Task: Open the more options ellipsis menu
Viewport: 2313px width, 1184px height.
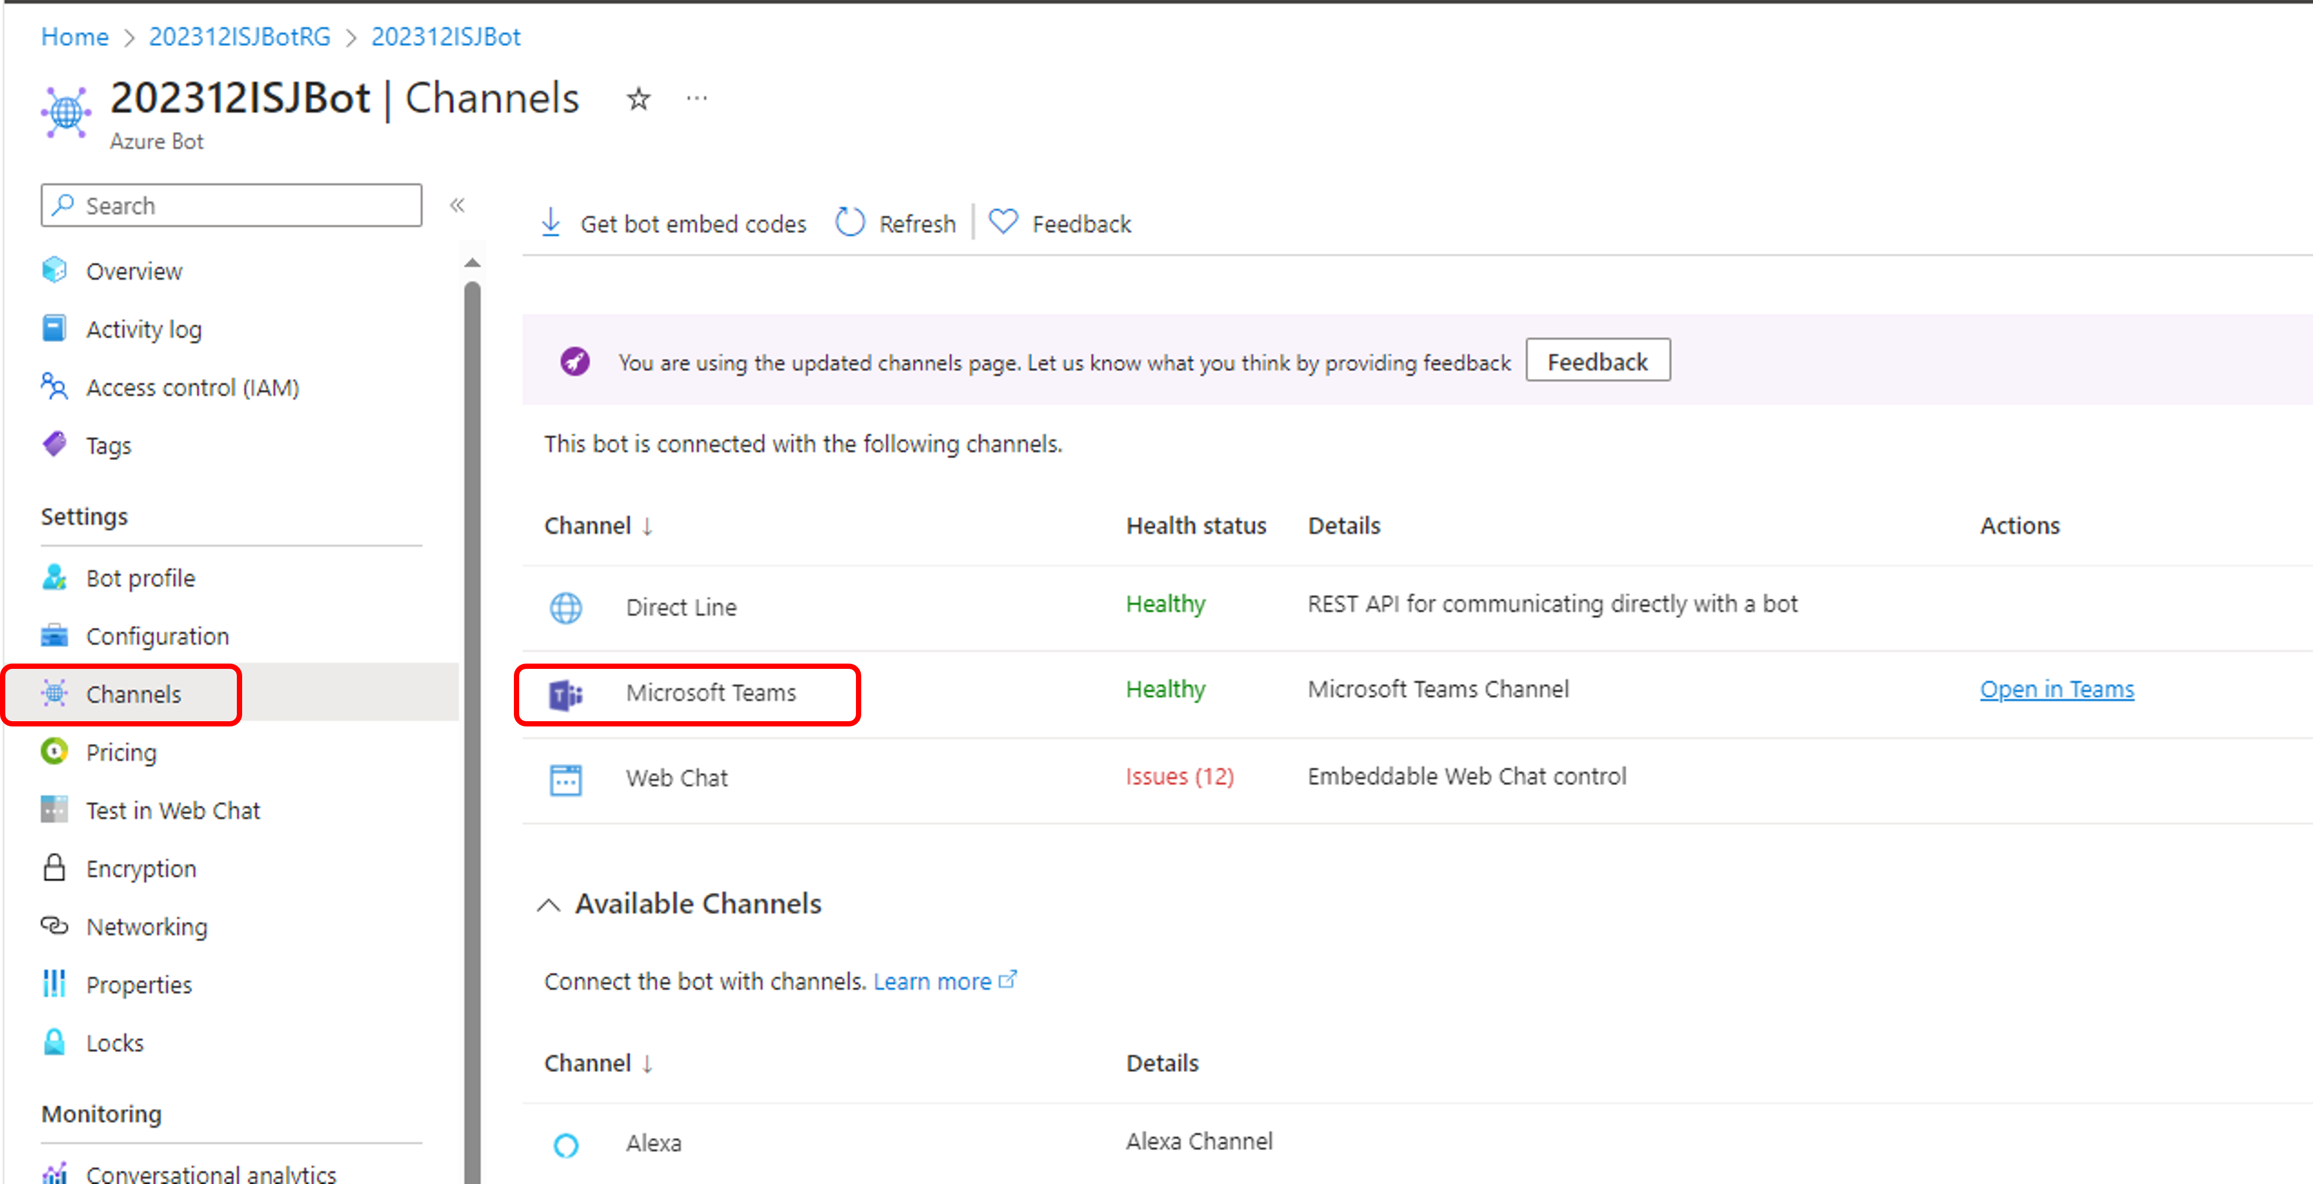Action: tap(697, 99)
